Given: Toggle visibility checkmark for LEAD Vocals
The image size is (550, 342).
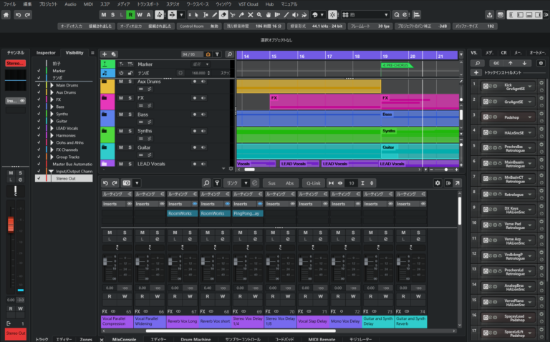Looking at the screenshot, I should (39, 128).
